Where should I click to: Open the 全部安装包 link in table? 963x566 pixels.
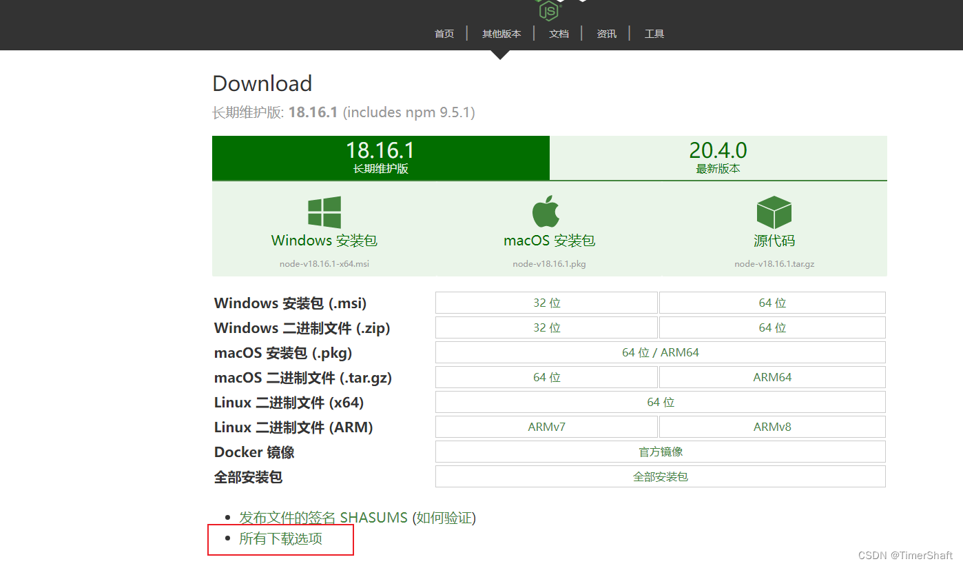(x=661, y=476)
